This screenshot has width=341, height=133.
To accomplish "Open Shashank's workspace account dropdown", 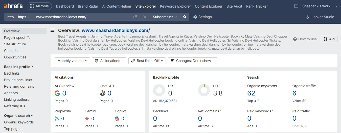I will tap(320, 6).
